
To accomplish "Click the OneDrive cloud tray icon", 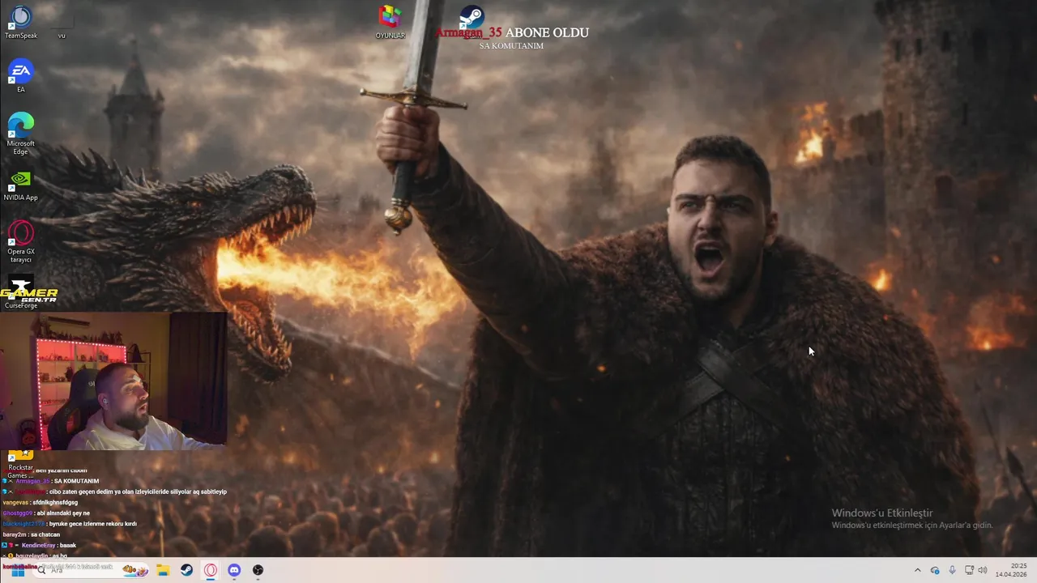I will 935,570.
